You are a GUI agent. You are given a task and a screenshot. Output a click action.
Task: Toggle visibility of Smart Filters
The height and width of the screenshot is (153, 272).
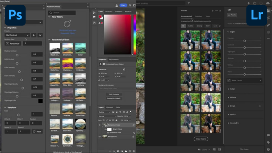tap(106, 129)
